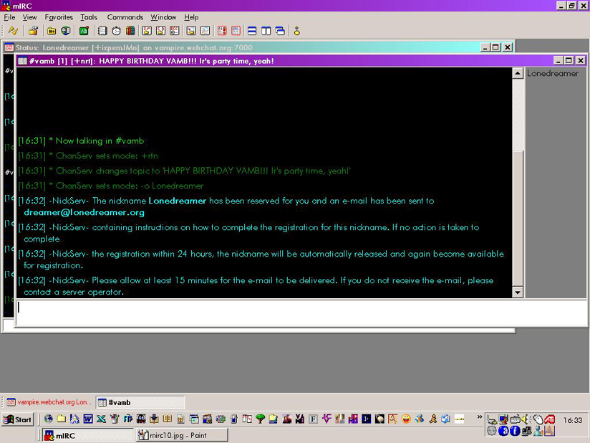Focus the #vamb message input box
Image resolution: width=590 pixels, height=443 pixels.
301,313
